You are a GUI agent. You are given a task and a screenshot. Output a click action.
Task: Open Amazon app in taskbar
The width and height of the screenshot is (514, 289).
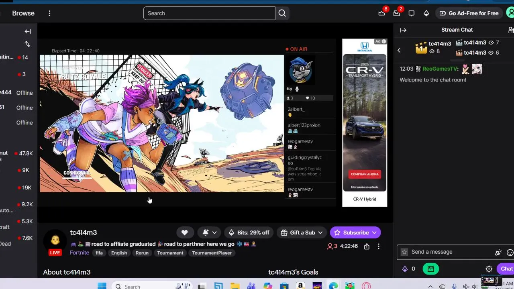(300, 286)
